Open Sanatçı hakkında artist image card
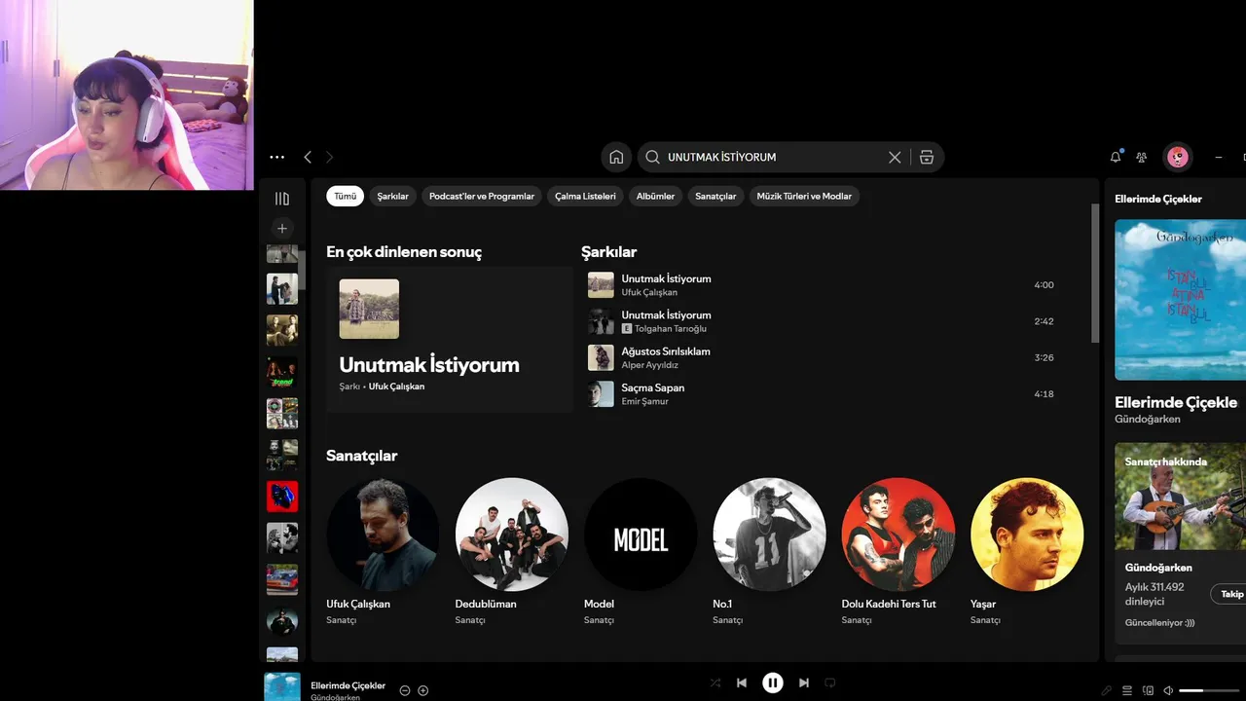 (x=1180, y=497)
